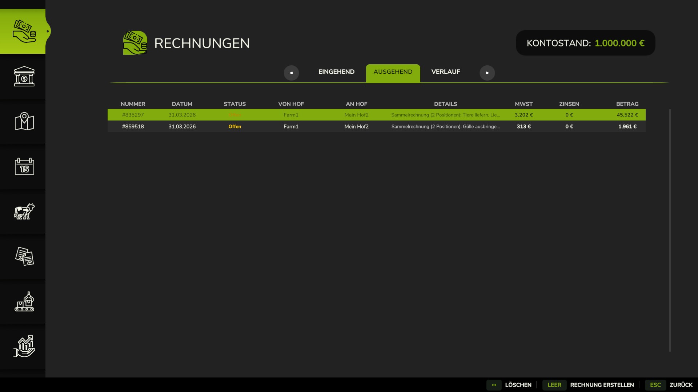The width and height of the screenshot is (698, 392).
Task: Open the production factory sidebar icon
Action: (24, 302)
